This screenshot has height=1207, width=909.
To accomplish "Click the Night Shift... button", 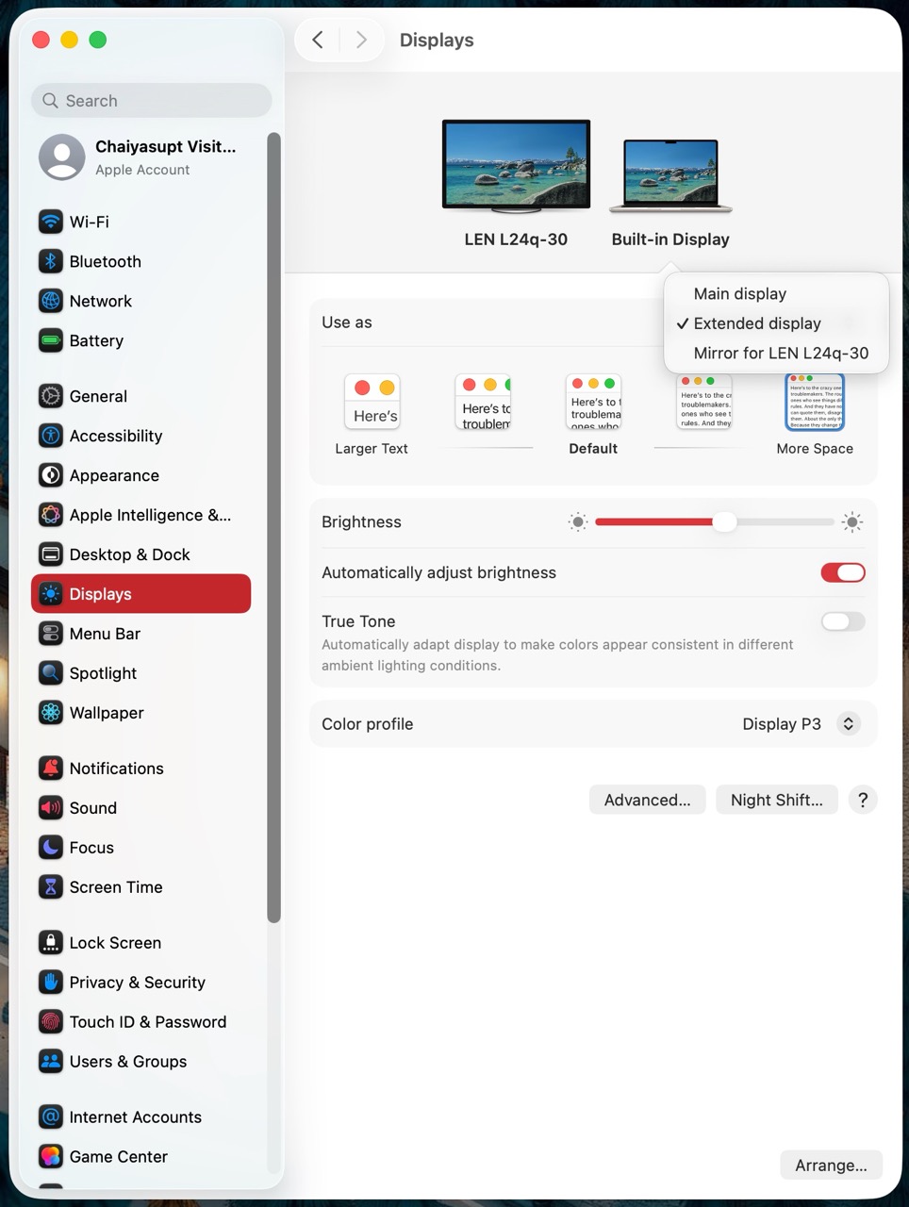I will [777, 800].
